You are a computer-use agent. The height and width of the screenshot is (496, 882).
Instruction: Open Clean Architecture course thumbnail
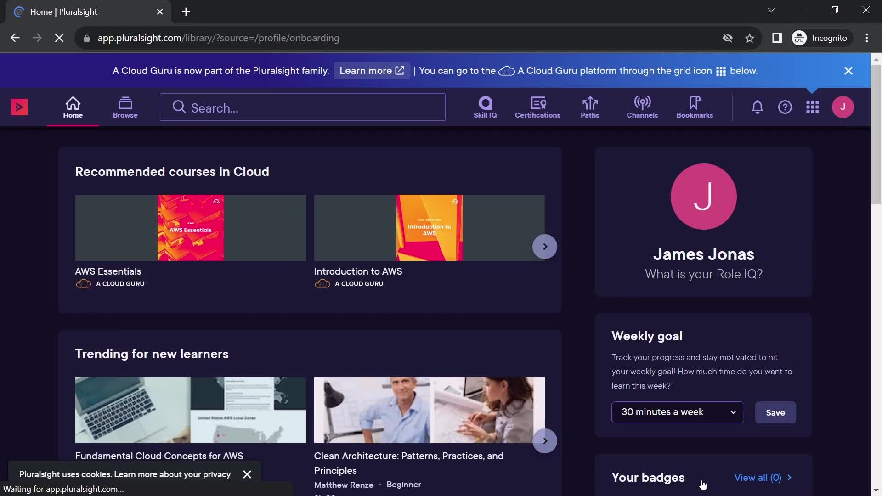[x=430, y=410]
